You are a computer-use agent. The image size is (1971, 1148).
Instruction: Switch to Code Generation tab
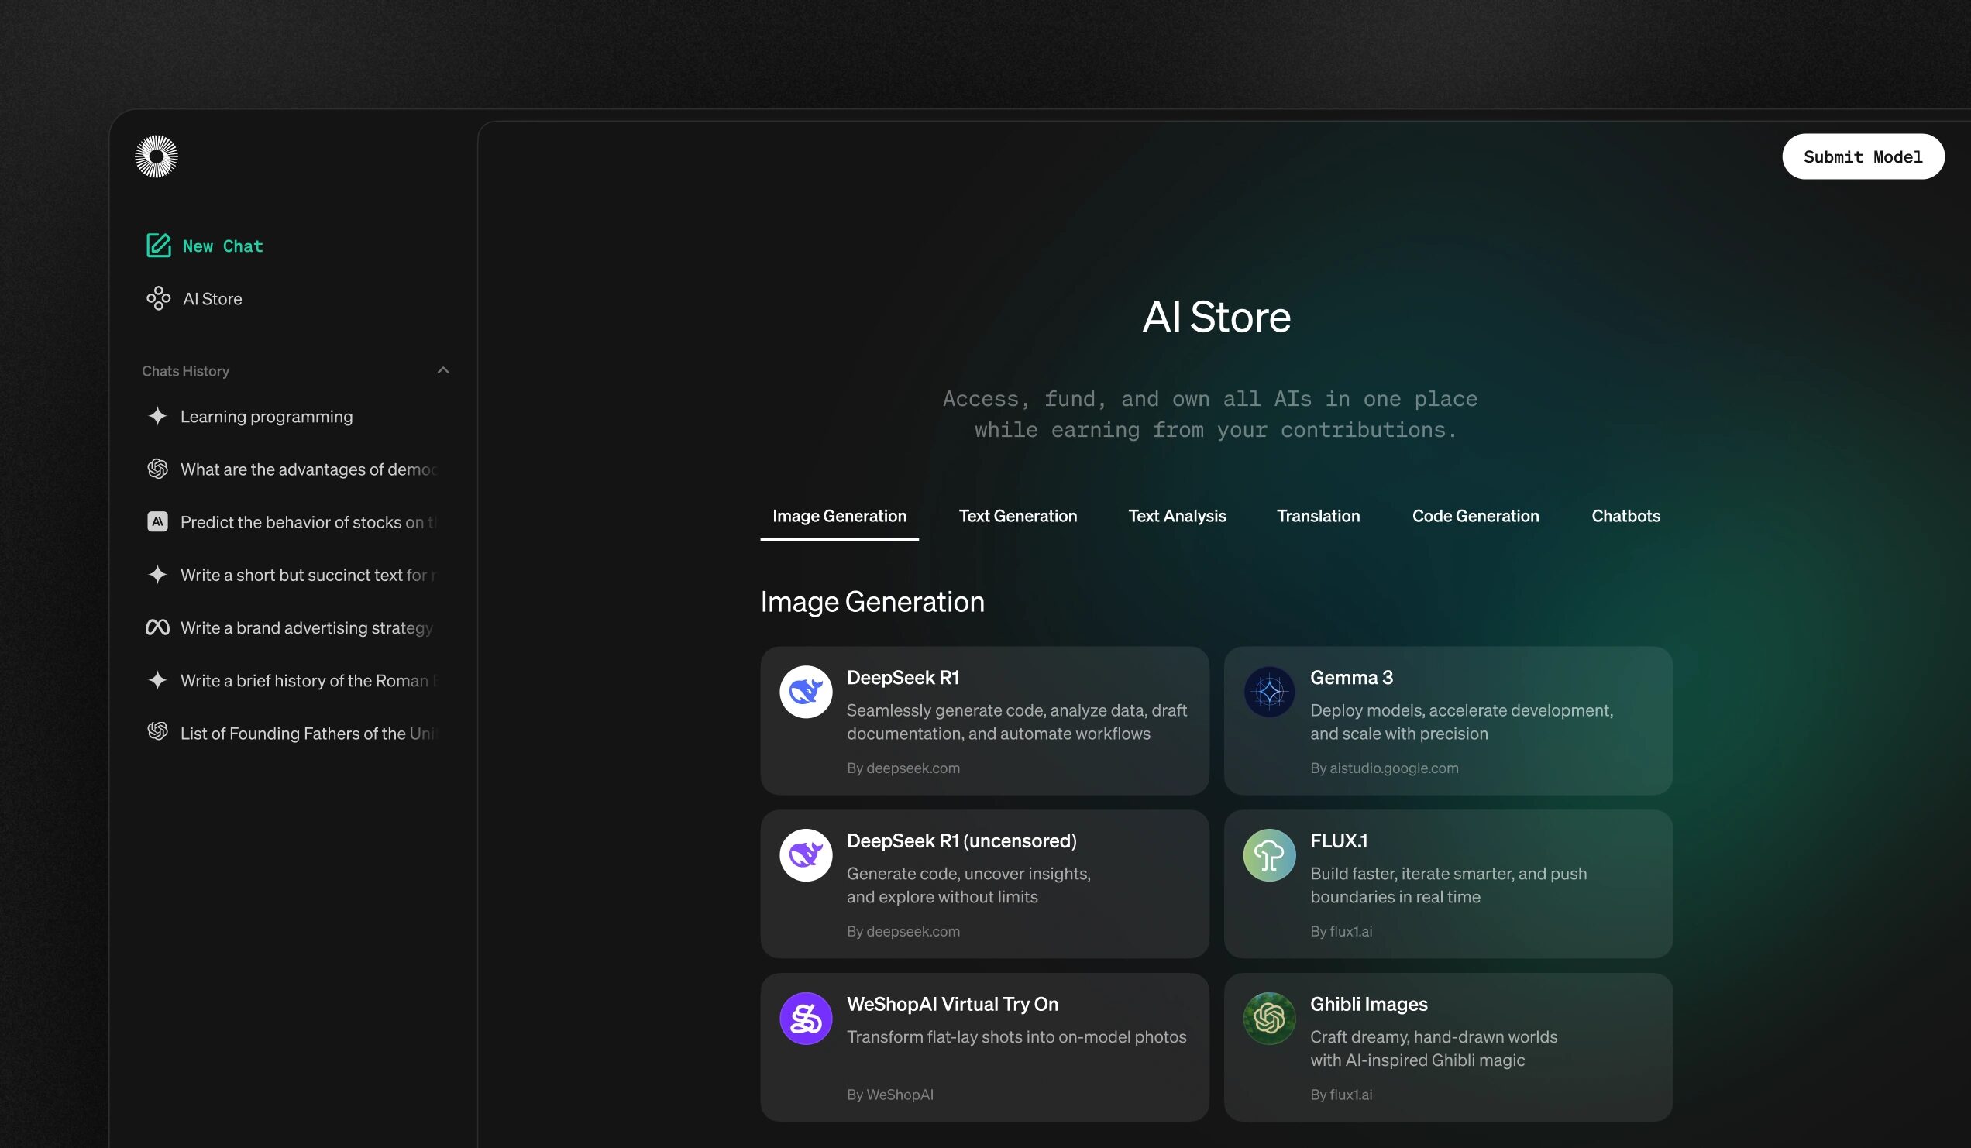click(1475, 516)
